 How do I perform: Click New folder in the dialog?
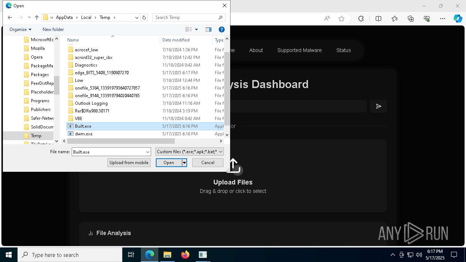pyautogui.click(x=53, y=29)
